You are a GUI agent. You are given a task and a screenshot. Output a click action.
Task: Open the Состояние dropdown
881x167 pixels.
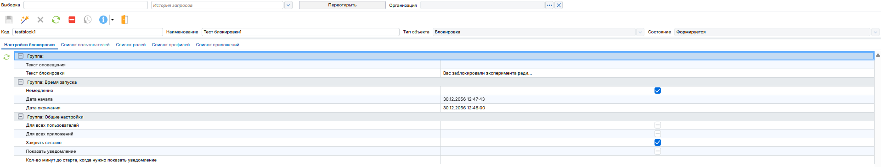point(875,32)
